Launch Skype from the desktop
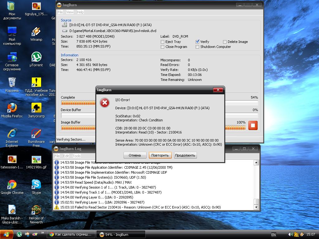 point(36,187)
